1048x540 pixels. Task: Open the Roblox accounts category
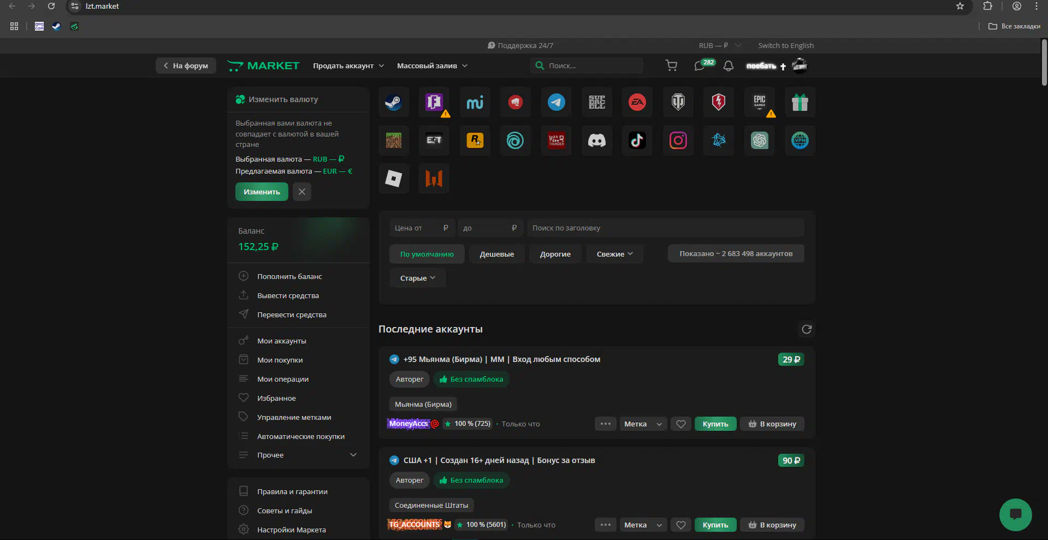394,178
